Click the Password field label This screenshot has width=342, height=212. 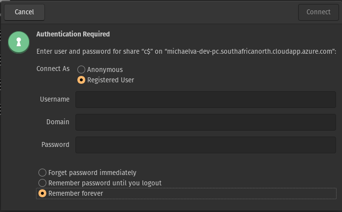click(55, 145)
